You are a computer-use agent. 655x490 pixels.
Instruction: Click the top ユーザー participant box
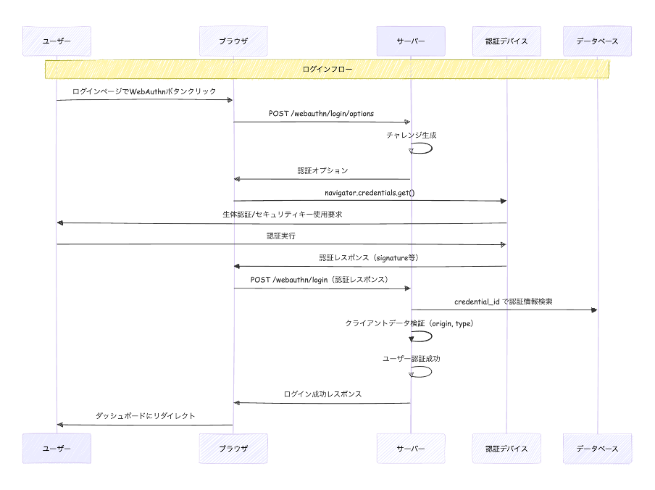pyautogui.click(x=57, y=41)
